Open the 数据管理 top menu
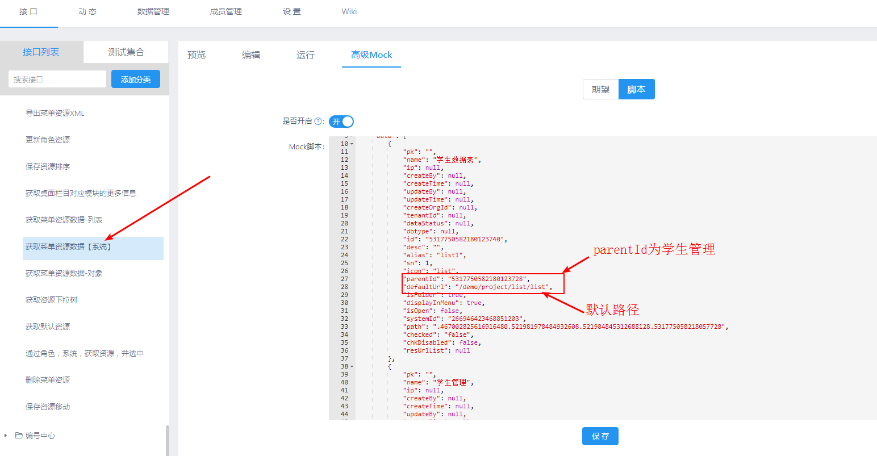 [153, 11]
